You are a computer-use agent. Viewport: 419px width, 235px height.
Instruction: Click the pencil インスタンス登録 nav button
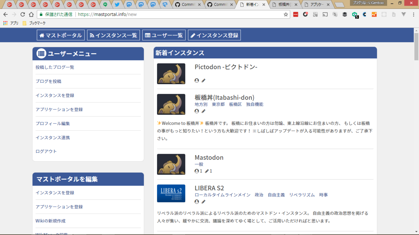[x=214, y=35]
